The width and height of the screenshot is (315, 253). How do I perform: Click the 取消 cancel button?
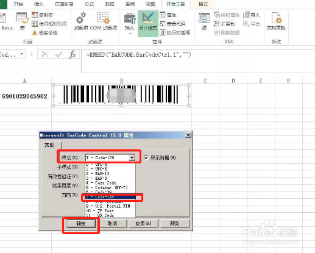pyautogui.click(x=112, y=224)
